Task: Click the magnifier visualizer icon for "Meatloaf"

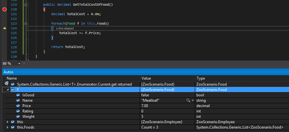Action: (x=188, y=100)
